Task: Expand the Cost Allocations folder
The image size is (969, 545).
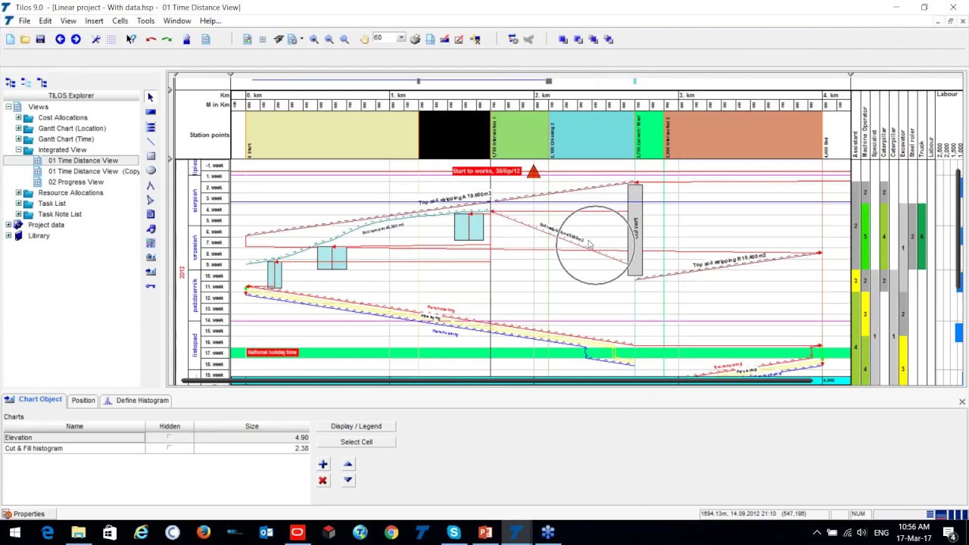Action: (19, 117)
